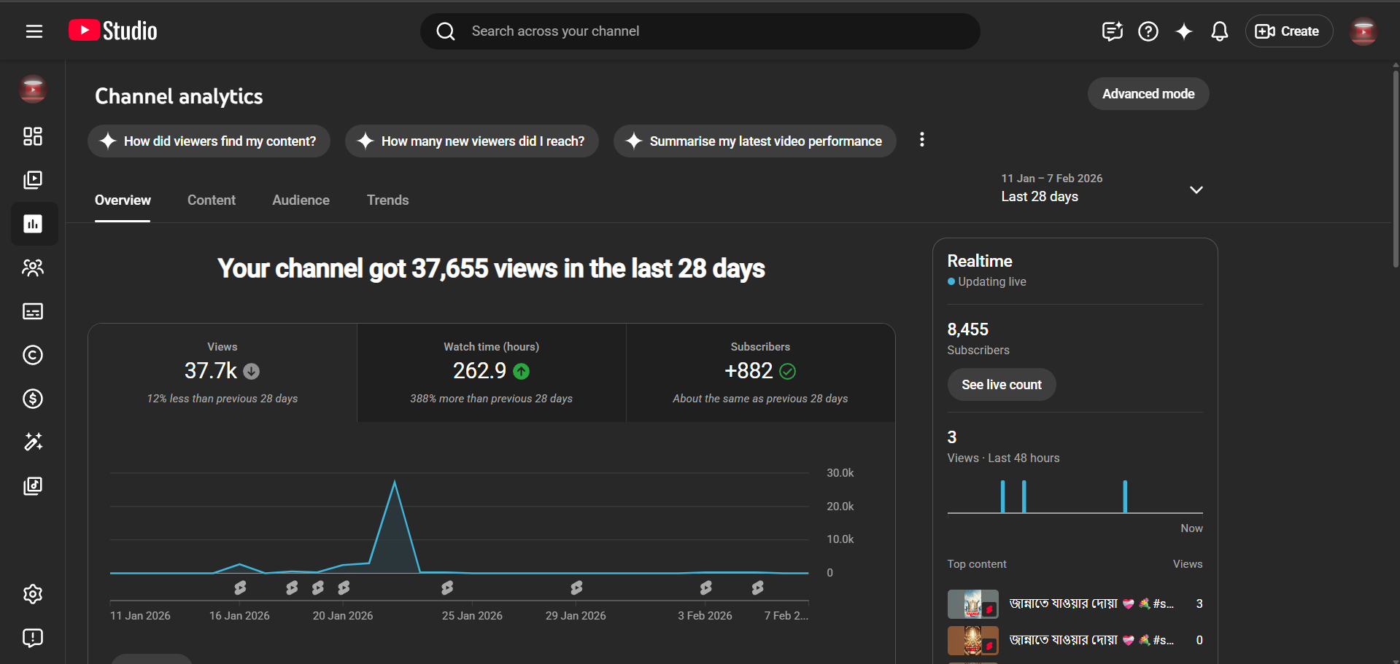Click the Advanced mode button
The width and height of the screenshot is (1400, 664).
(x=1148, y=94)
